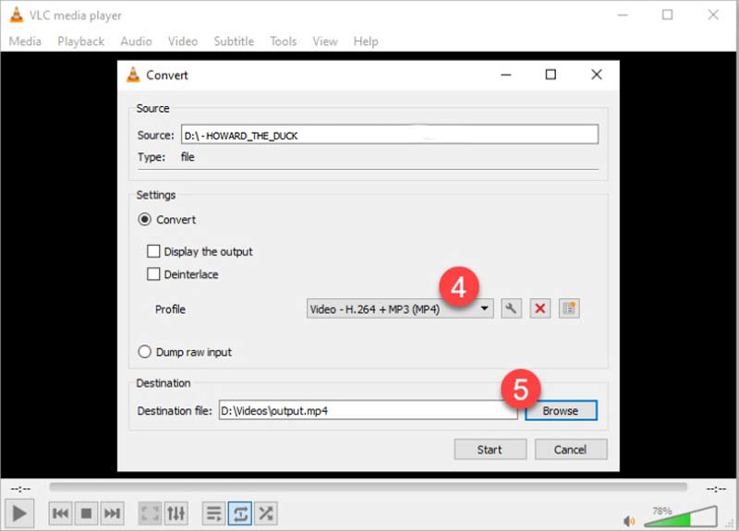Image resolution: width=739 pixels, height=531 pixels.
Task: Select Dump raw input option
Action: [145, 352]
